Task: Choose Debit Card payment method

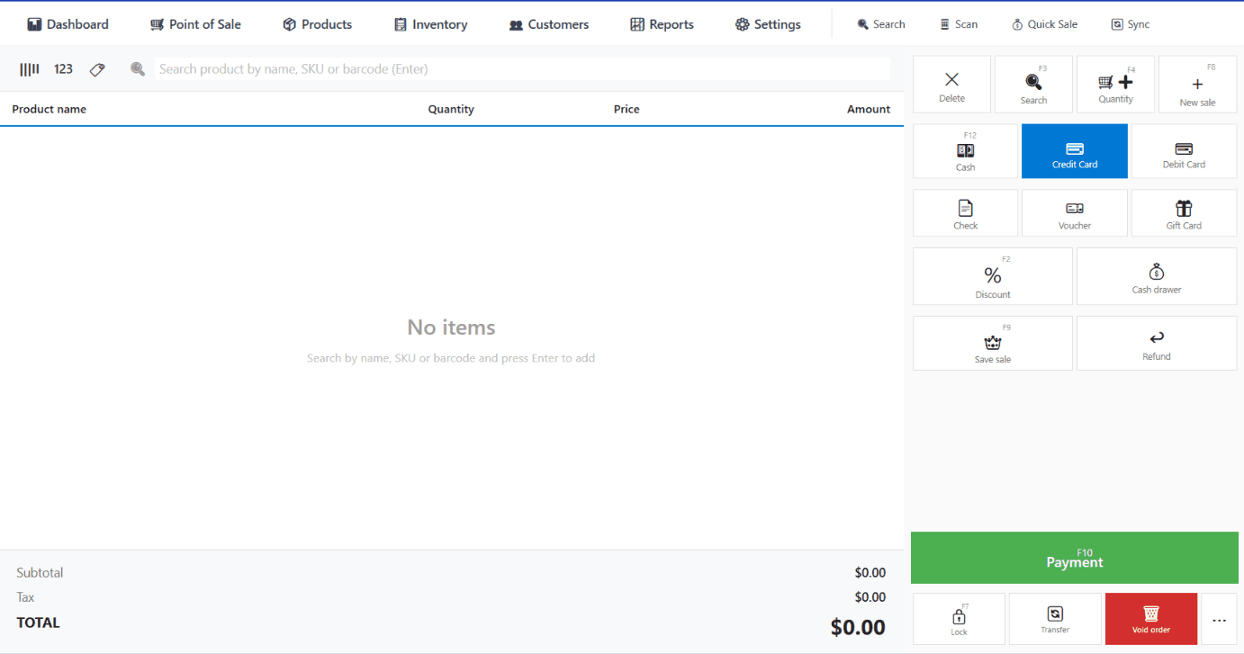Action: (1184, 151)
